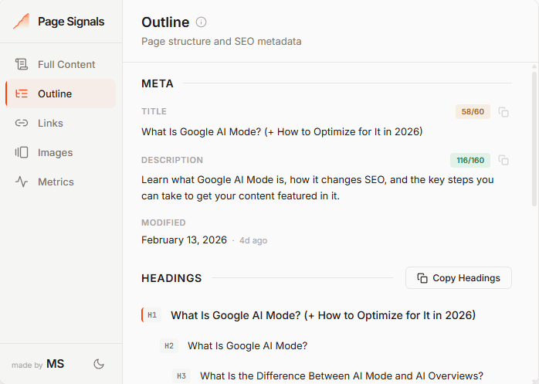Click the meta title text value
Screen dimensions: 539x384
(282, 132)
